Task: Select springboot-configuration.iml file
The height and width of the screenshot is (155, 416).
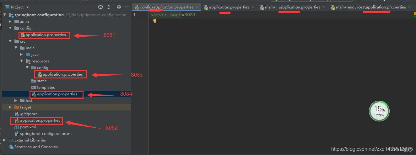Action: [x=46, y=133]
